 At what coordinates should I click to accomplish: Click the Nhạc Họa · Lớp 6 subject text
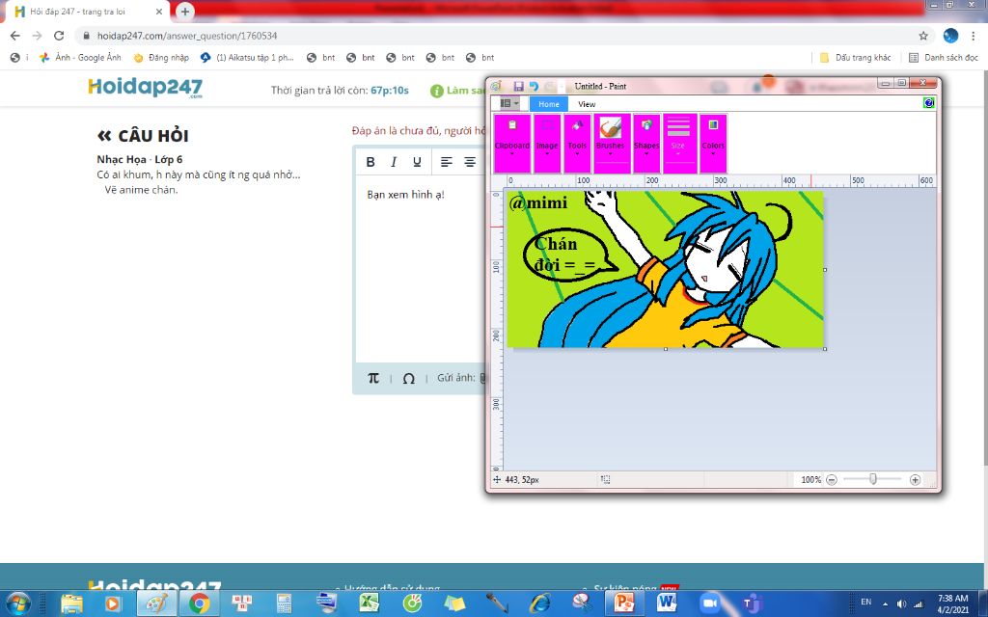pos(140,159)
